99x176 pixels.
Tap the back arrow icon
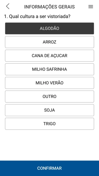8,6
